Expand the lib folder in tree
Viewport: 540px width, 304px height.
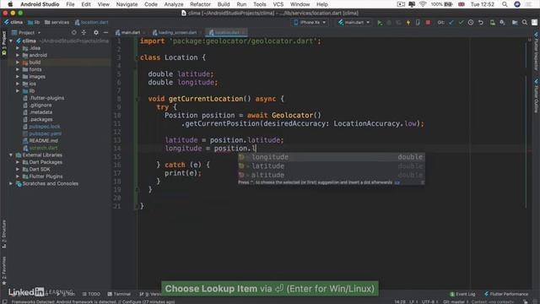point(18,91)
